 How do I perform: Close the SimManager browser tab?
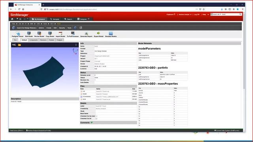[x=39, y=5]
